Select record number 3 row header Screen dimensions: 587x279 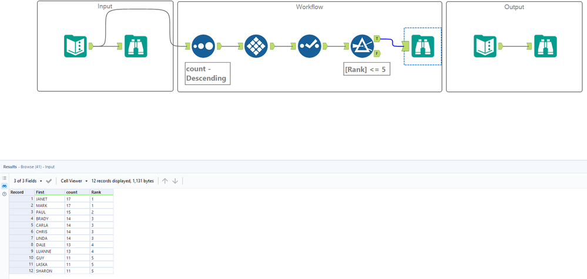point(22,212)
